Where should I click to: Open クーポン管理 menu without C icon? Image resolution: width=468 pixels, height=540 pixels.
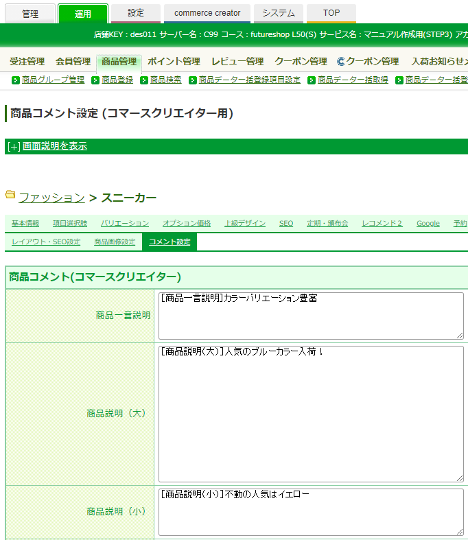[301, 61]
